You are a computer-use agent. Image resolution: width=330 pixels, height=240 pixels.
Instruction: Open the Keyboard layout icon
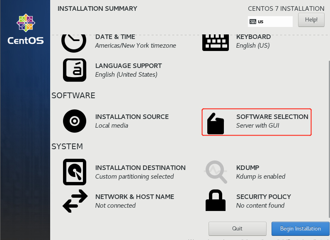click(x=216, y=43)
